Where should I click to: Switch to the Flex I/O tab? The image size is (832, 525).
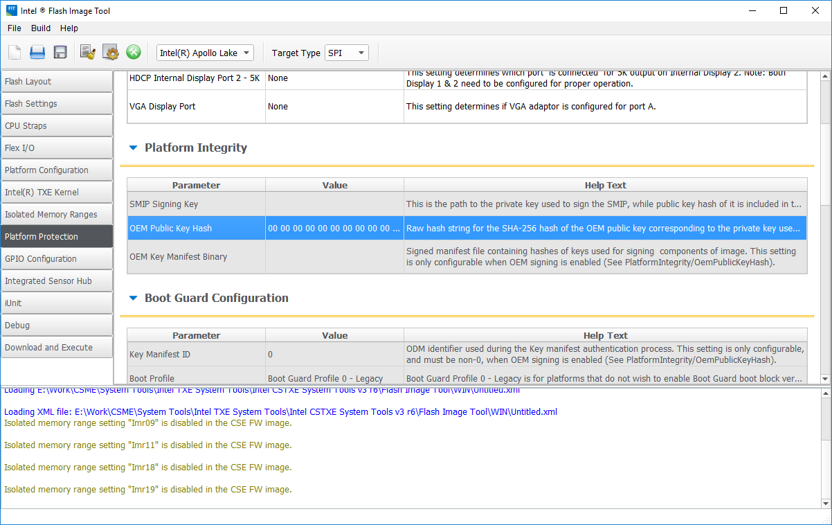coord(57,148)
